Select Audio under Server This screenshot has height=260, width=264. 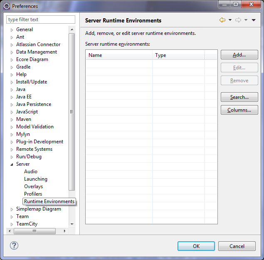(x=31, y=172)
